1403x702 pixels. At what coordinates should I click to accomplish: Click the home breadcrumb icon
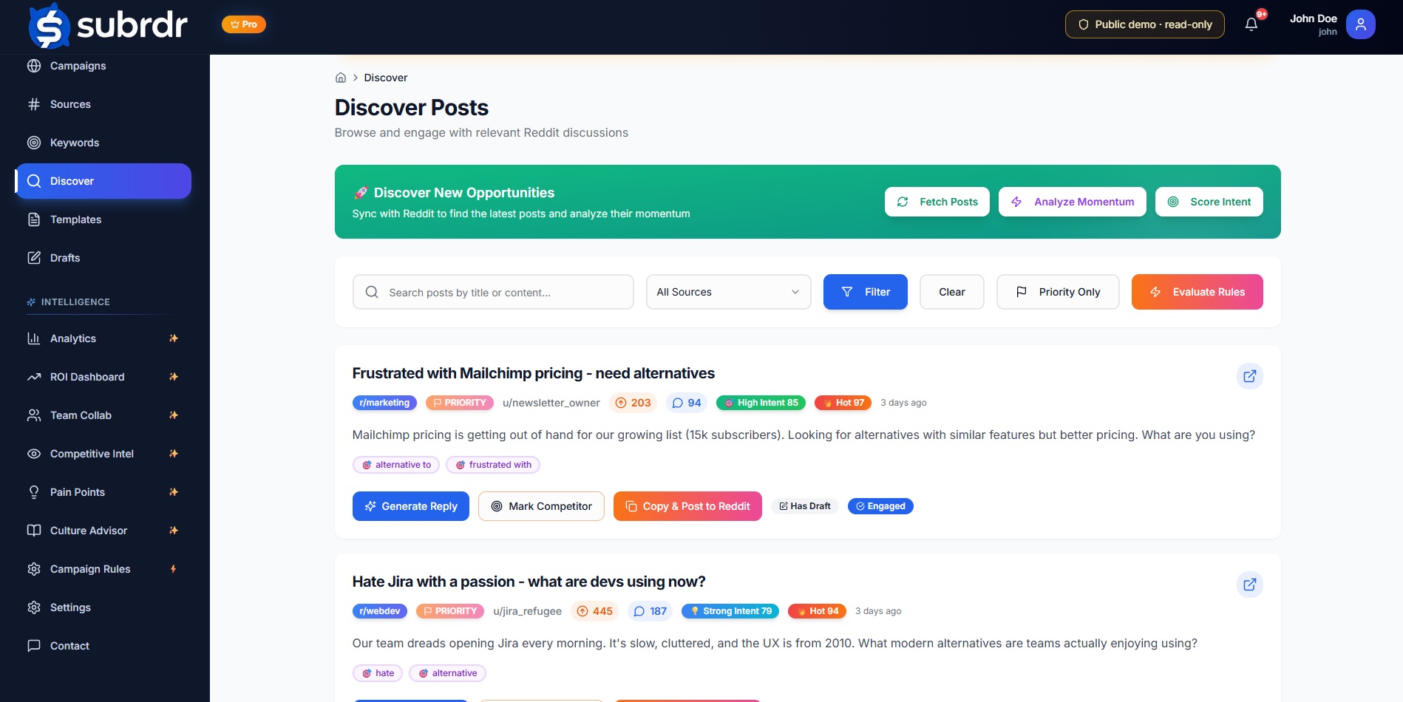pyautogui.click(x=341, y=78)
